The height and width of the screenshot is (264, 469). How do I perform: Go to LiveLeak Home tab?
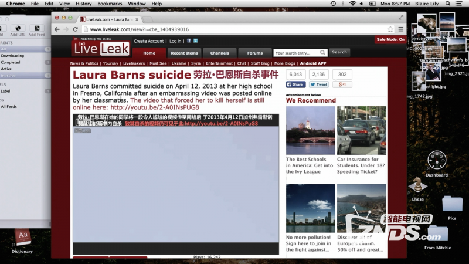click(x=149, y=53)
